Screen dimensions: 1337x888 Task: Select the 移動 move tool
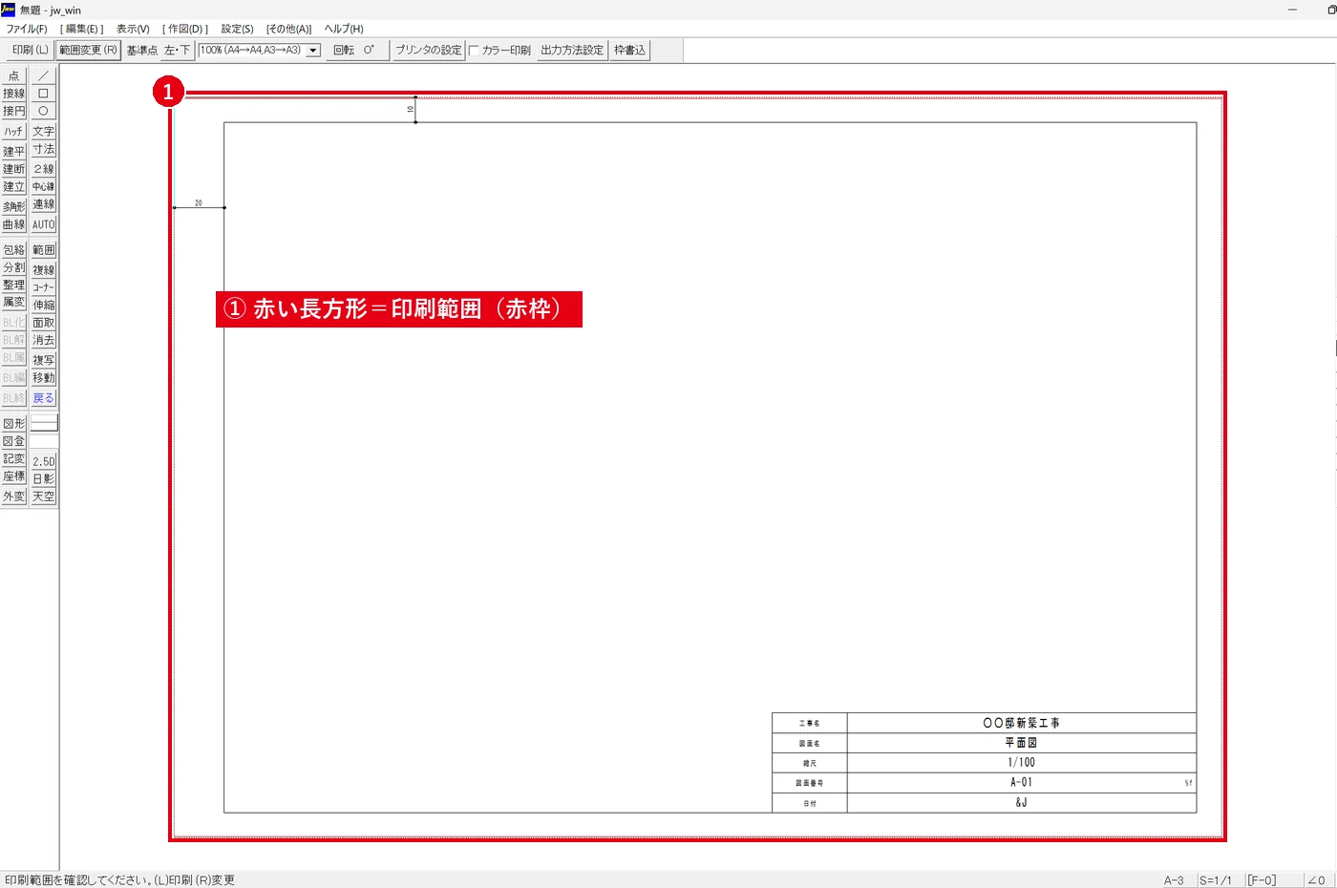point(43,378)
